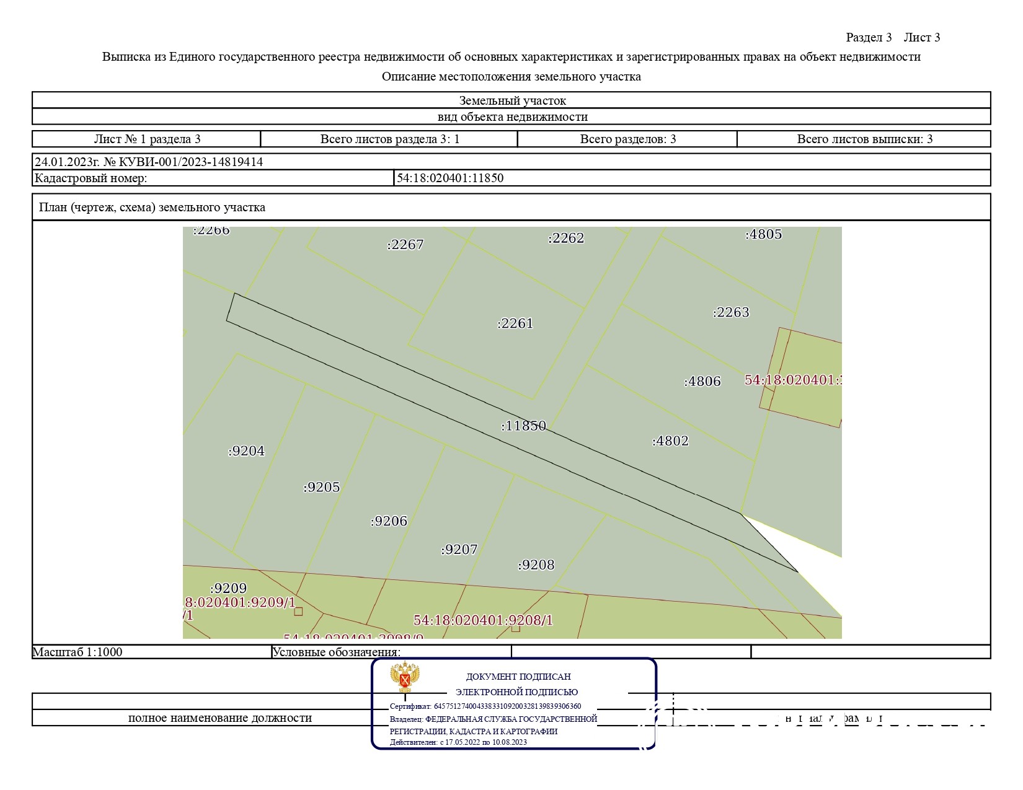Click the 'Кадастровый номер:' cell
This screenshot has height=790, width=1023.
213,178
